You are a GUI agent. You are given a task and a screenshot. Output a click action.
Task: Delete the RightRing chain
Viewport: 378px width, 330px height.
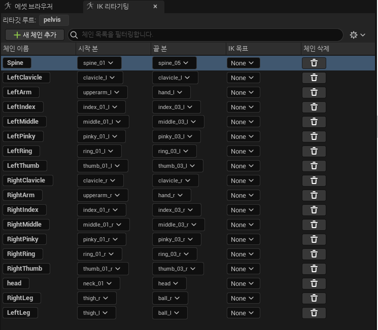(x=314, y=254)
